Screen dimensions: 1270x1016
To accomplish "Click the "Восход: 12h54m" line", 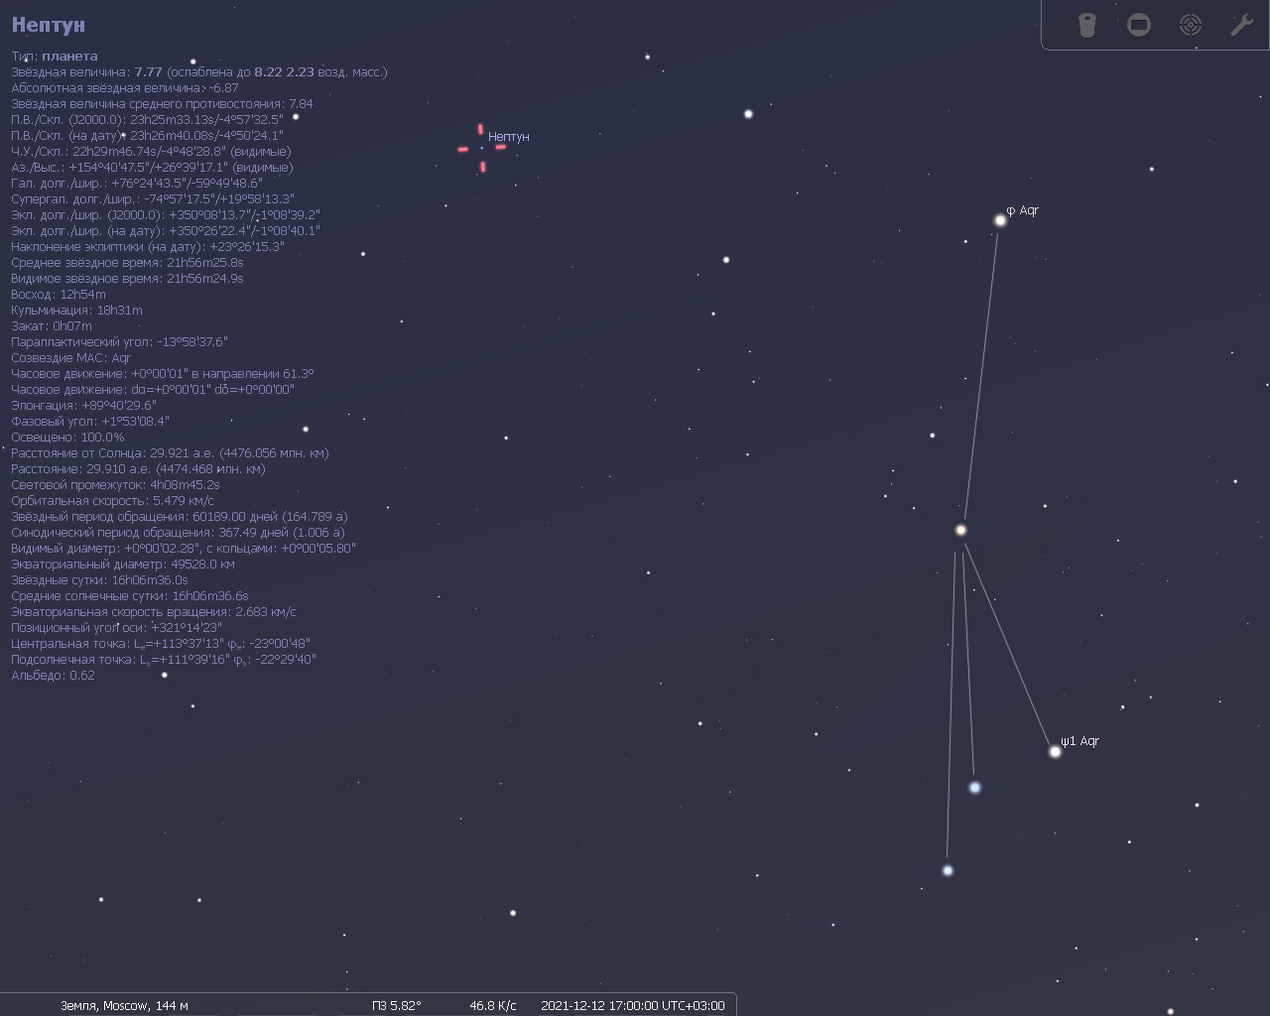I will (59, 295).
